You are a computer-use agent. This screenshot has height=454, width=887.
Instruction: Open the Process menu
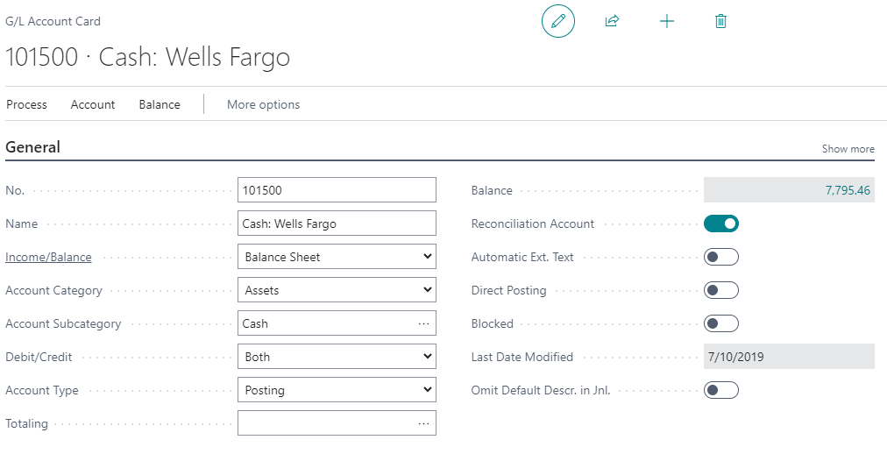[26, 104]
